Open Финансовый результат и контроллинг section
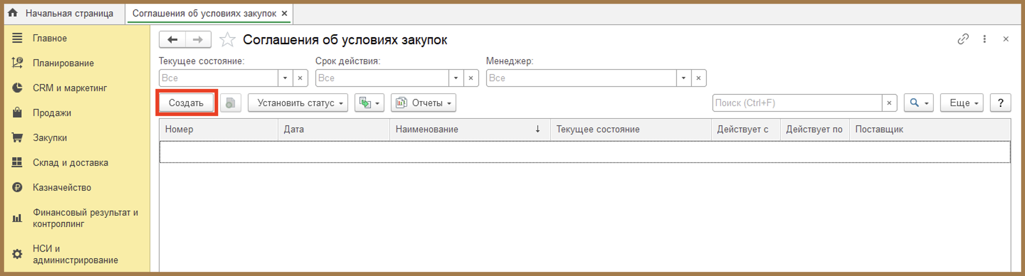The height and width of the screenshot is (276, 1025). click(x=85, y=218)
